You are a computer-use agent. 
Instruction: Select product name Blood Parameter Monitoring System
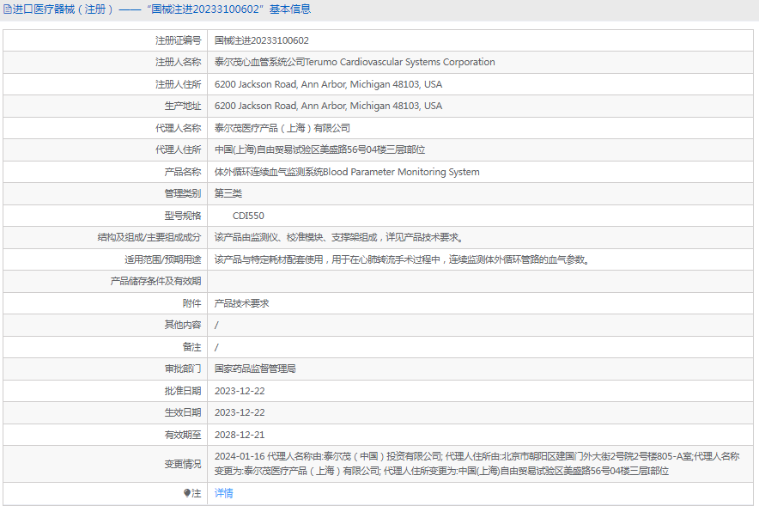[347, 172]
